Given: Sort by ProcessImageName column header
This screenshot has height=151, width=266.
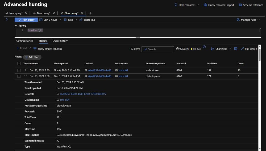Looking at the screenshot, I should tap(155, 64).
